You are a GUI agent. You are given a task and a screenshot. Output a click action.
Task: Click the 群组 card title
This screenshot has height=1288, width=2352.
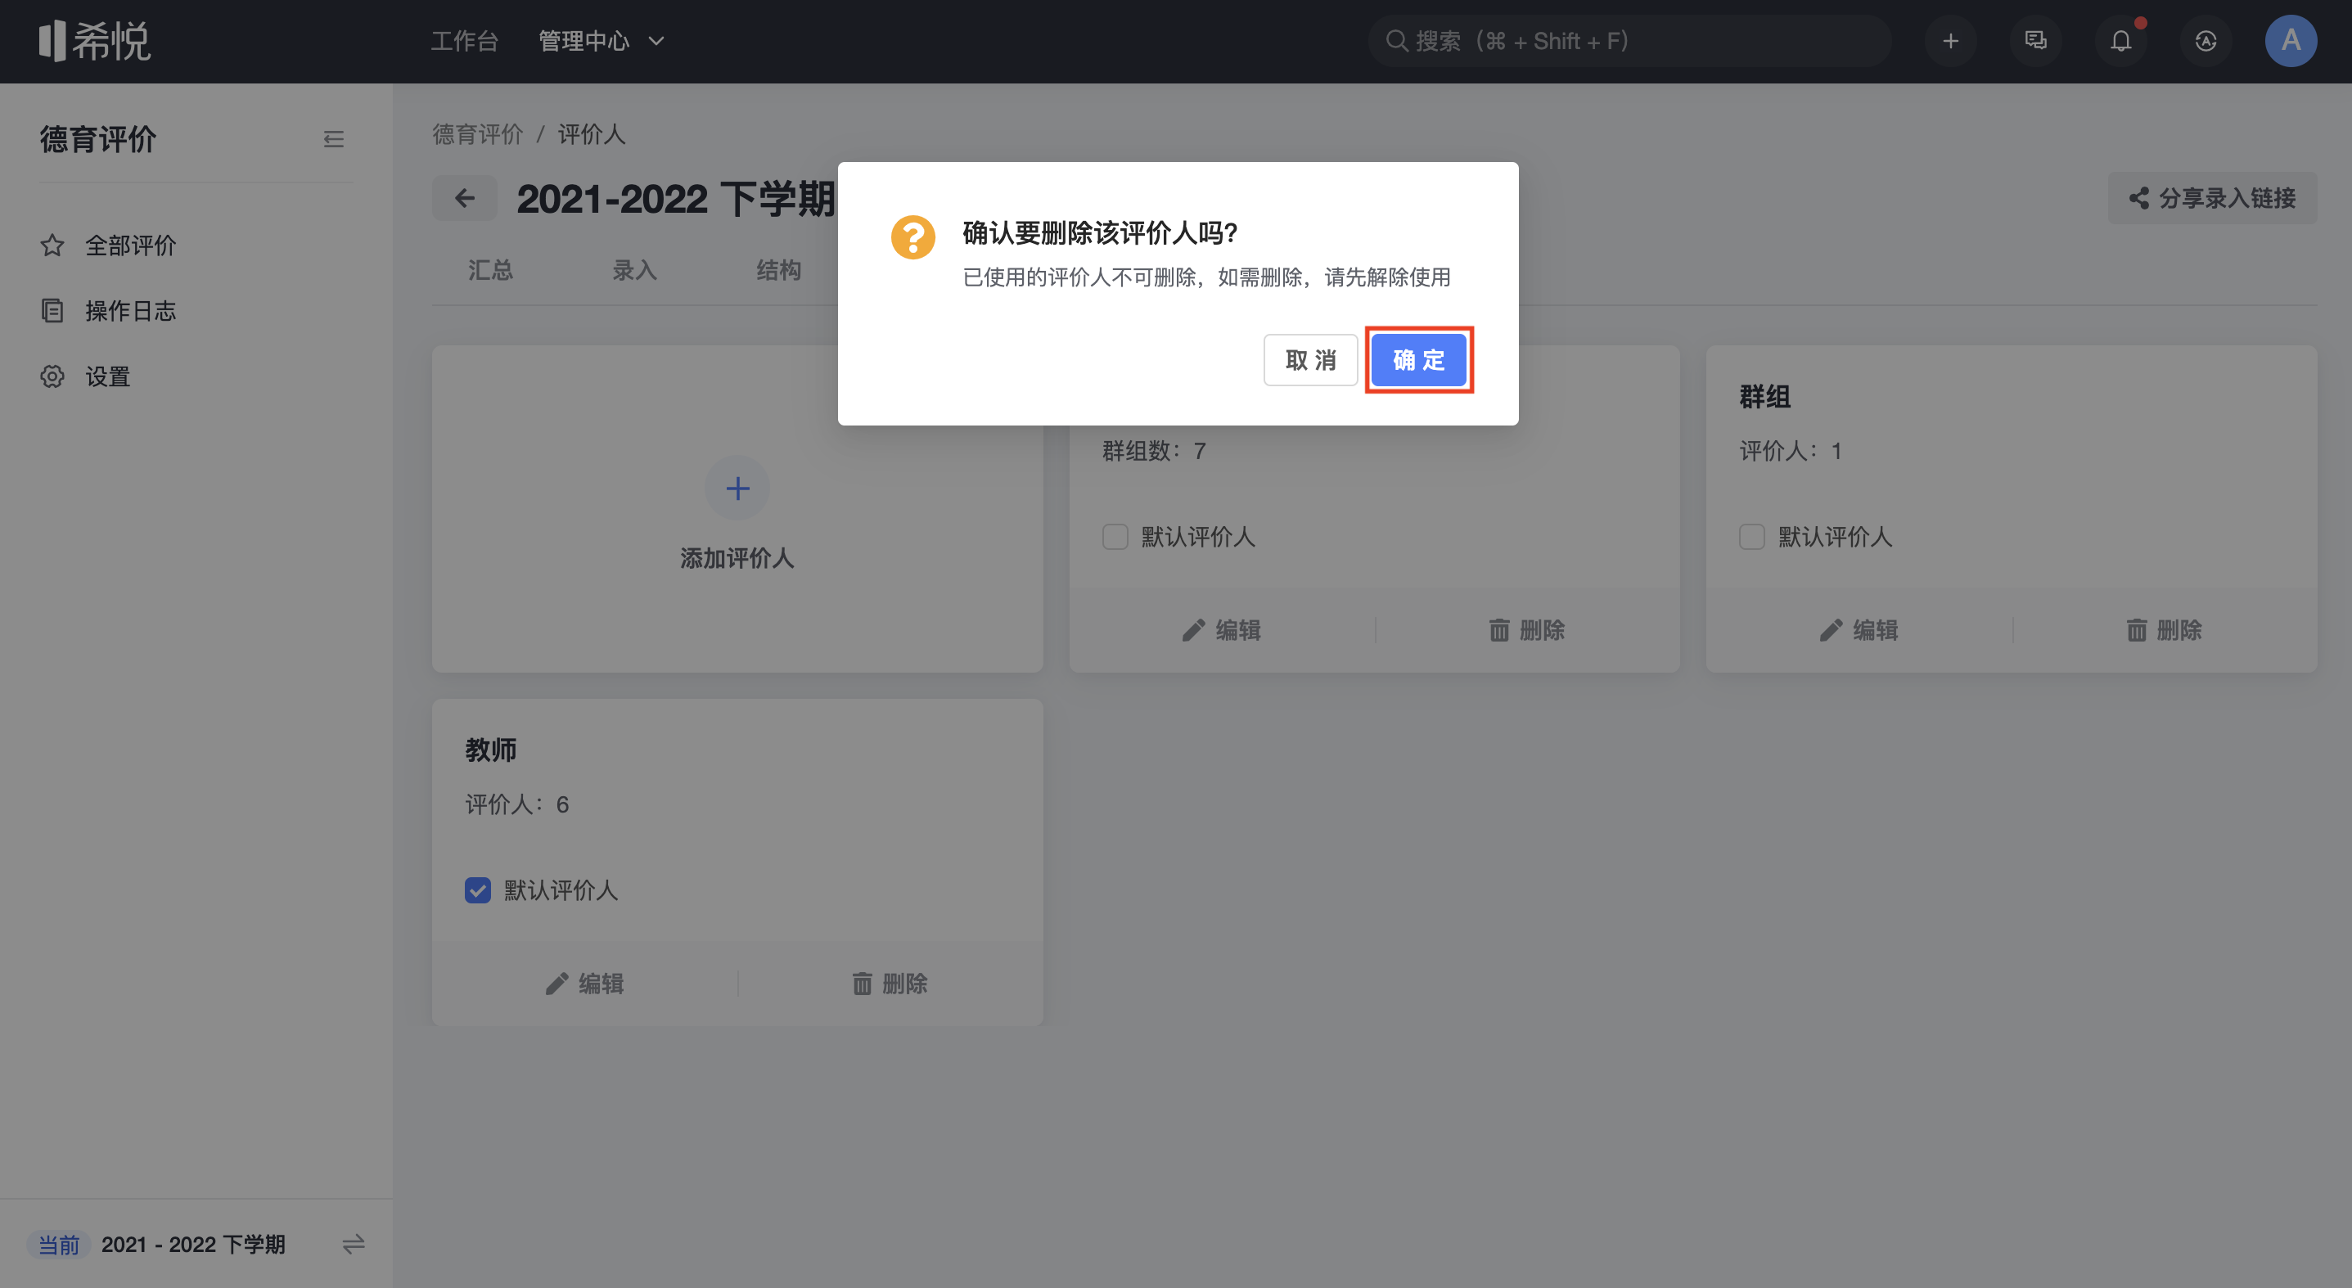pos(1764,397)
